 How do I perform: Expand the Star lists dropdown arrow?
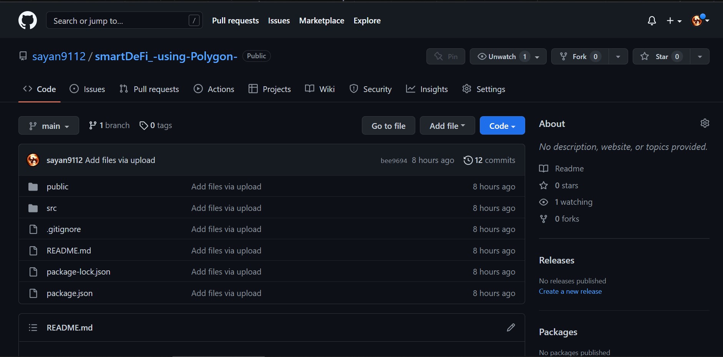(700, 57)
